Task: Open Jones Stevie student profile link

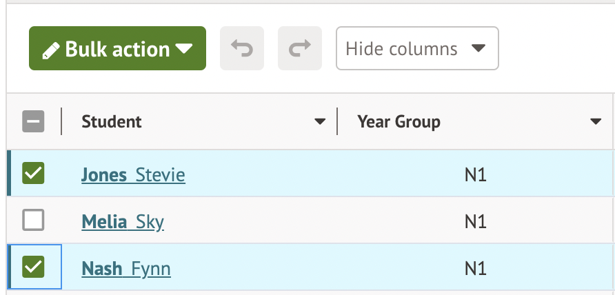Action: 133,175
